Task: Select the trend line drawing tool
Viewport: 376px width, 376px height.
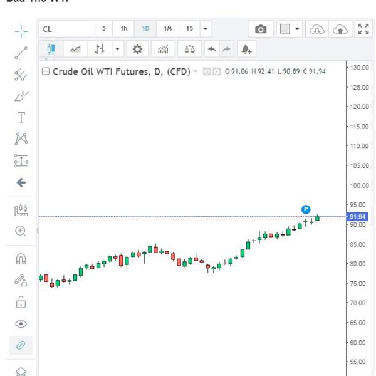Action: [21, 53]
